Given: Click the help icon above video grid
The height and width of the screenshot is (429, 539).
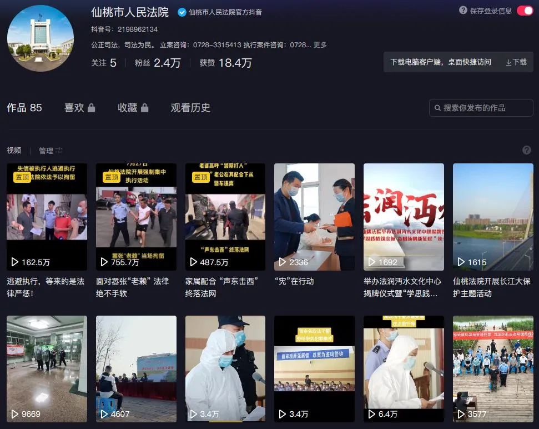Looking at the screenshot, I should 526,150.
